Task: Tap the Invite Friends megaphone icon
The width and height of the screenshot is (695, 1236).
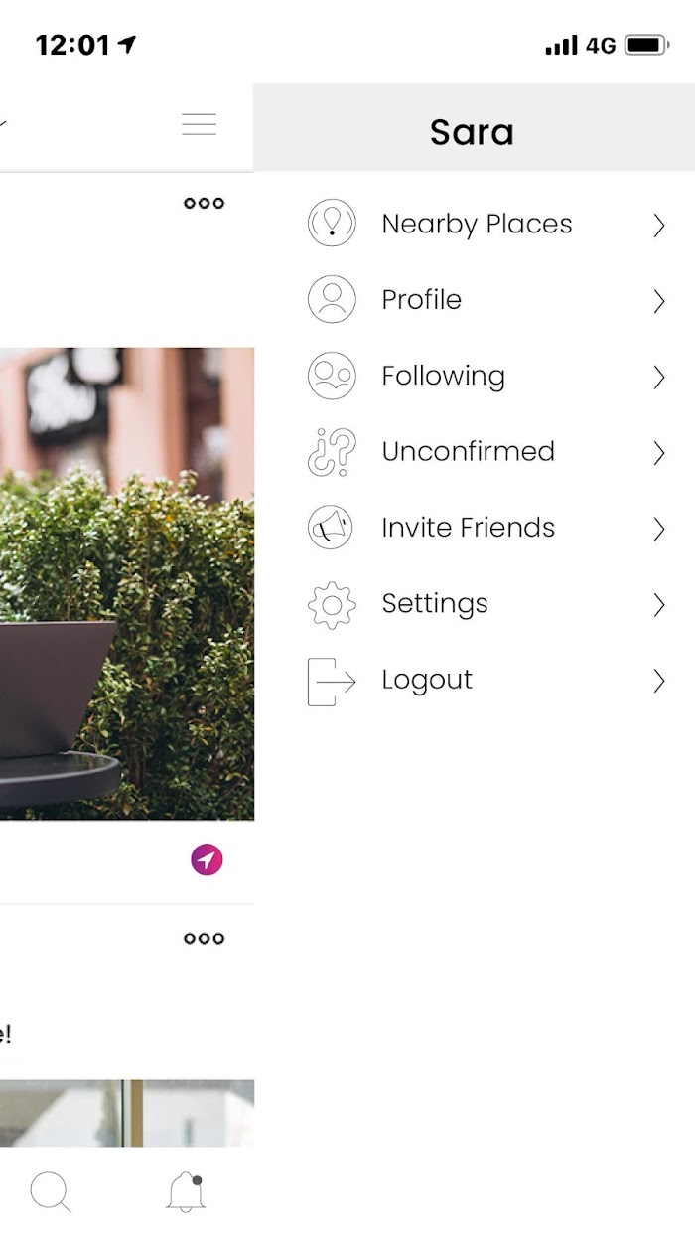Action: tap(332, 528)
